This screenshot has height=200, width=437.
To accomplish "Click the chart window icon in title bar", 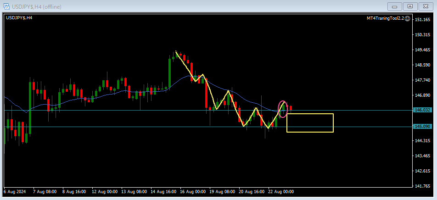I will pyautogui.click(x=7, y=6).
